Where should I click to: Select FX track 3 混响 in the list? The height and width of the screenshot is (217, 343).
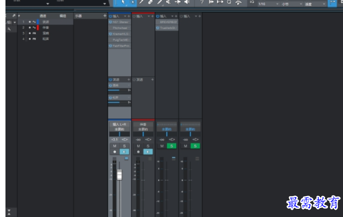pyautogui.click(x=45, y=33)
